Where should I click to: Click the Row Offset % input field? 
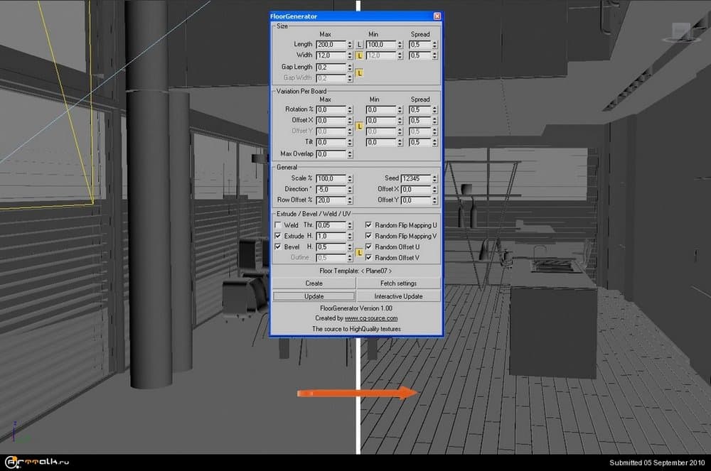(331, 200)
